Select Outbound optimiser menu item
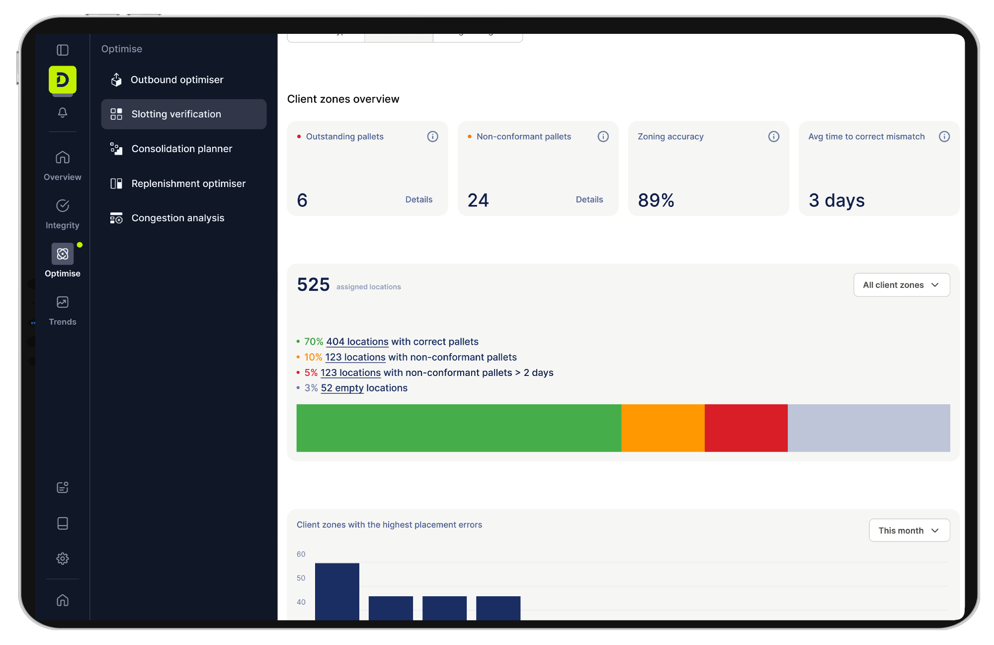Viewport: 994px width, 645px height. pos(177,80)
